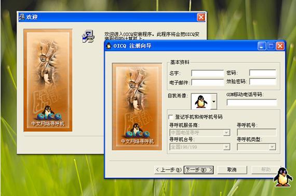Viewport: 296px width, 196px height.
Task: Enable 登记手机和传呼机号码 checkbox
Action: tap(171, 117)
